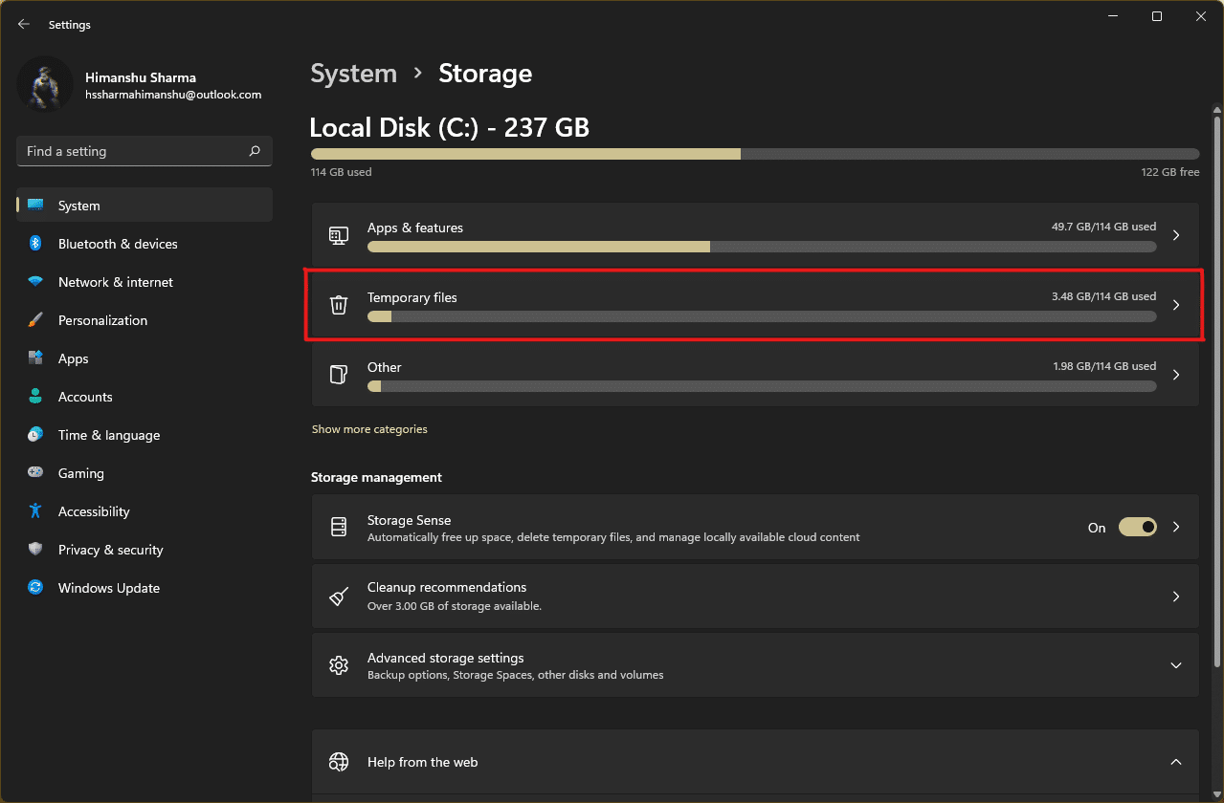Viewport: 1224px width, 803px height.
Task: Click the back arrow in Settings title bar
Action: [x=24, y=24]
